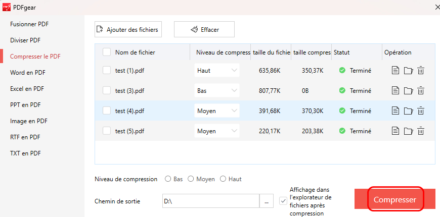This screenshot has height=217, width=440.
Task: Open the compressed file for test (4).pdf
Action: tap(395, 111)
